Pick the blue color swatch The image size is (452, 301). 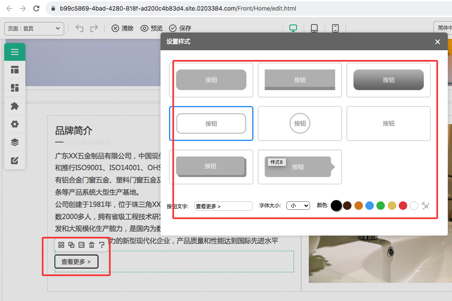pos(369,206)
